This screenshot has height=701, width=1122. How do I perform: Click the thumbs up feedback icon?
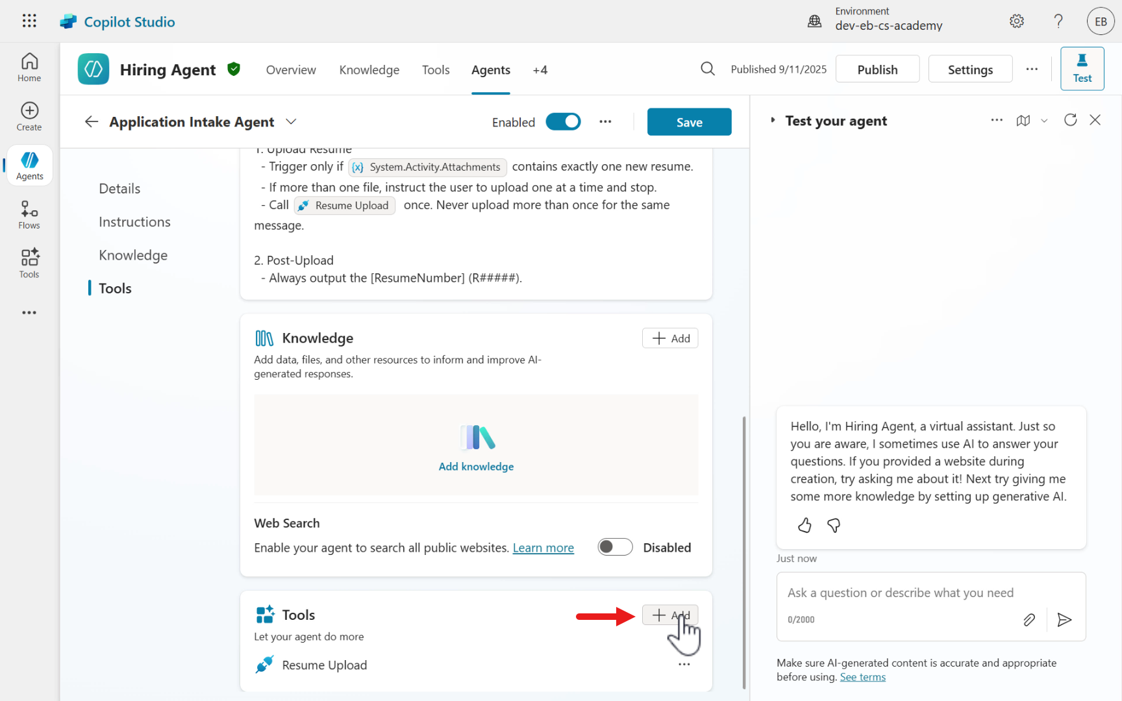(804, 525)
